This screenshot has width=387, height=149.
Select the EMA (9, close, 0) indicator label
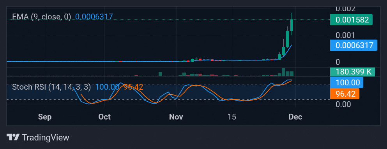point(41,17)
